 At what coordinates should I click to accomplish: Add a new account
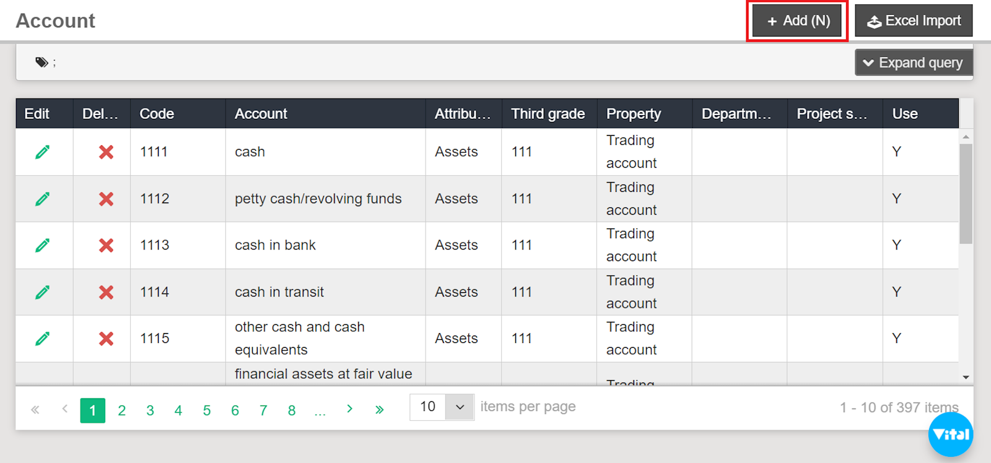tap(797, 21)
